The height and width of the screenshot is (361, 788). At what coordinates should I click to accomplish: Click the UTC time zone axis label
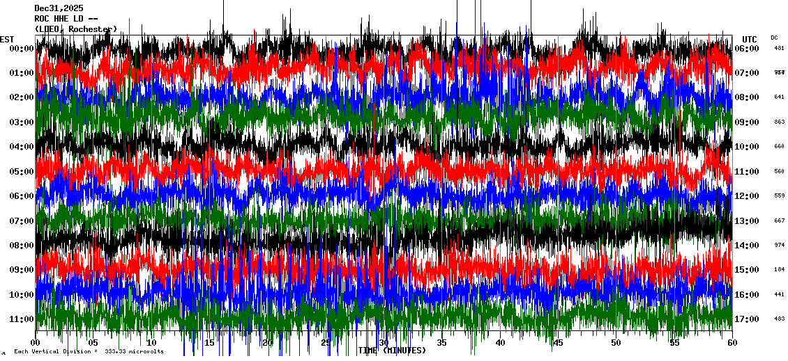tap(750, 39)
